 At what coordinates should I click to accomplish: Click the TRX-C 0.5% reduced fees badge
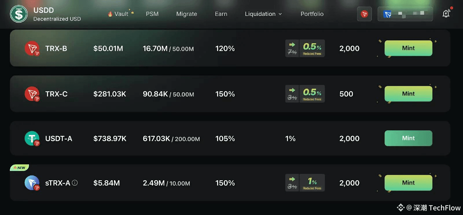pos(305,94)
